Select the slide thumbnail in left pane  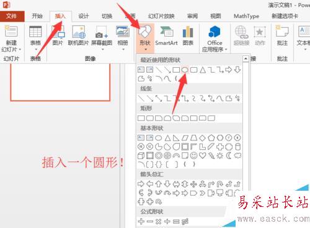[60, 82]
